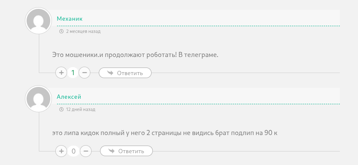Click the text 'это липа кидок полный'

[88, 133]
